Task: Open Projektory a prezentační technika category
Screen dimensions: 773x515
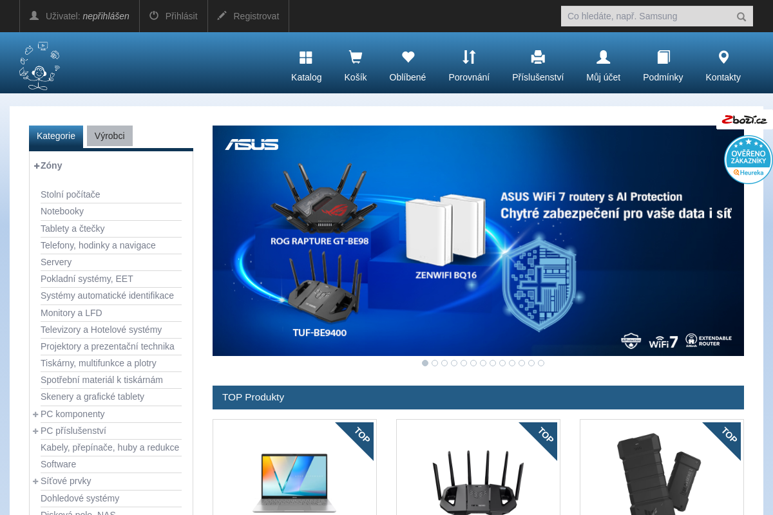Action: coord(108,346)
